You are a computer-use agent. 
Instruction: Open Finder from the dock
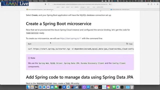(x=28, y=87)
